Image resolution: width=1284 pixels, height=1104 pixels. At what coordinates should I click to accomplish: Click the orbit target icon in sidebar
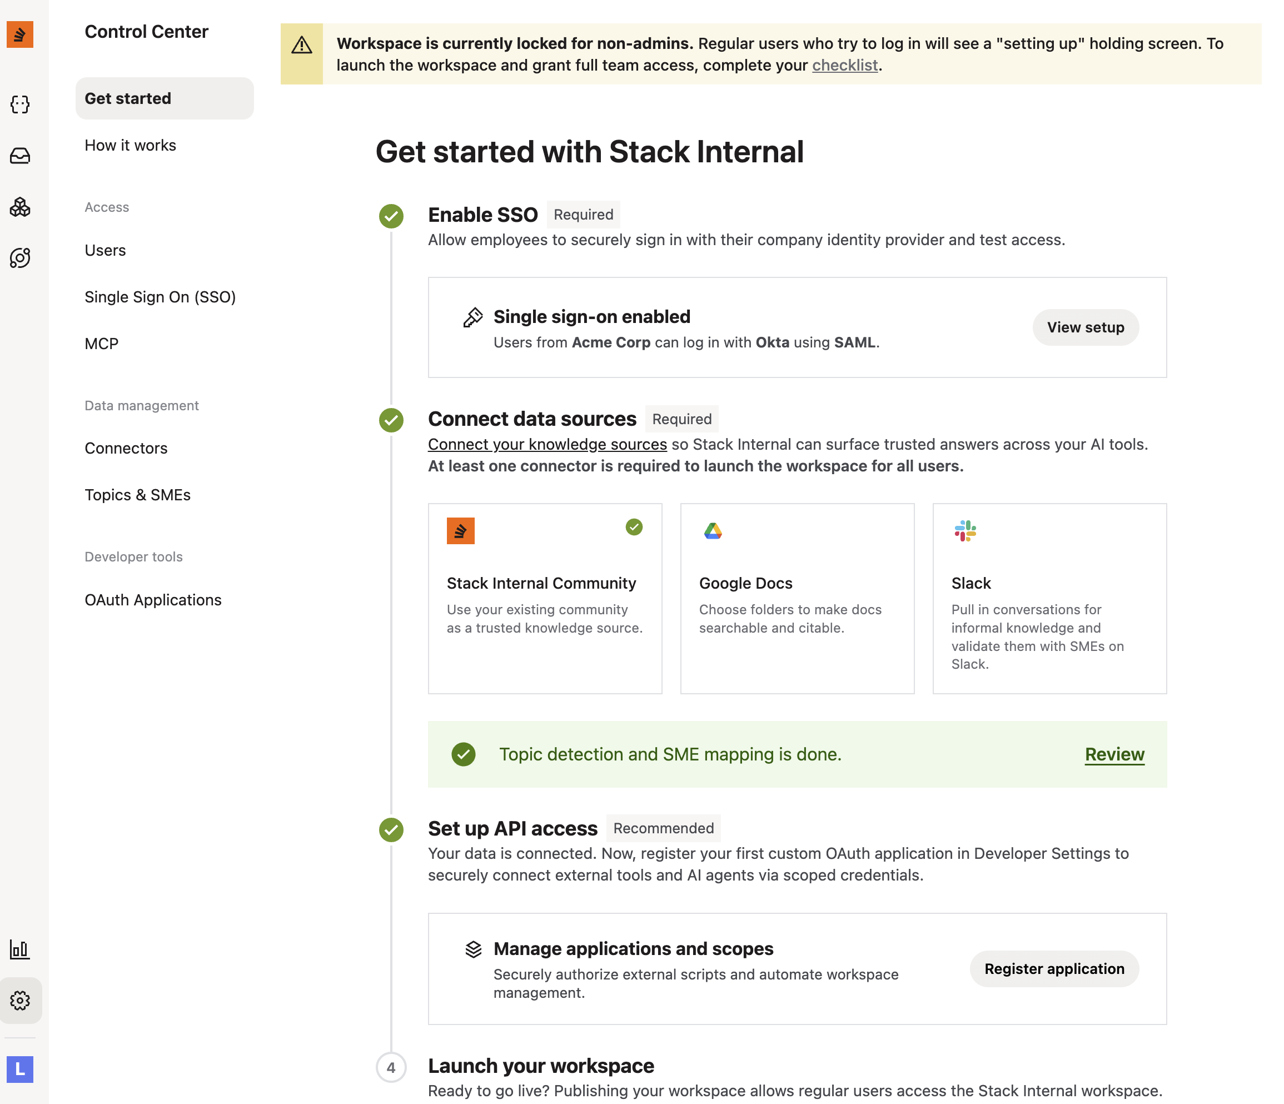click(20, 258)
